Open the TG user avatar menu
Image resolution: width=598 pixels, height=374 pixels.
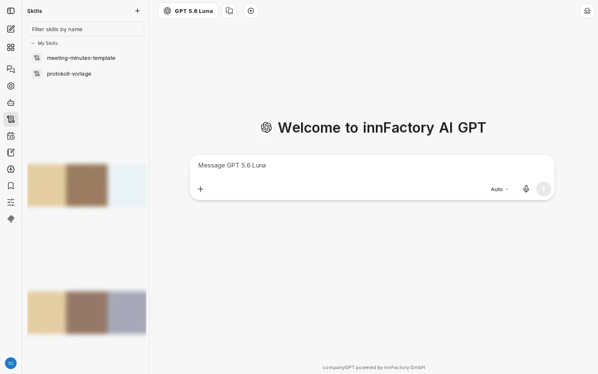point(11,363)
